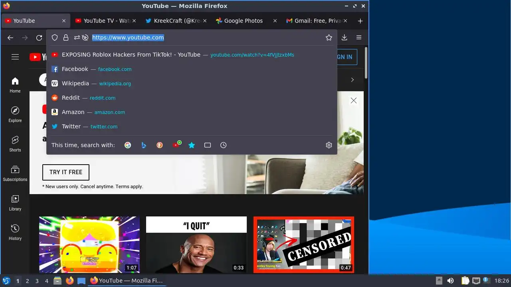The image size is (511, 287).
Task: Open Explore in the YouTube sidebar
Action: click(x=15, y=114)
